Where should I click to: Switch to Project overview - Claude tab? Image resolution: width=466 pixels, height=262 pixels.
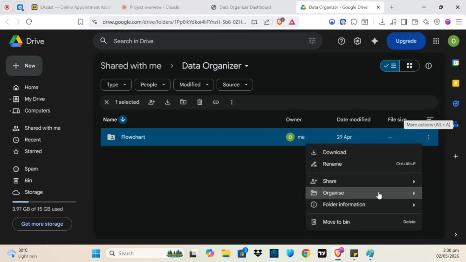[x=154, y=7]
